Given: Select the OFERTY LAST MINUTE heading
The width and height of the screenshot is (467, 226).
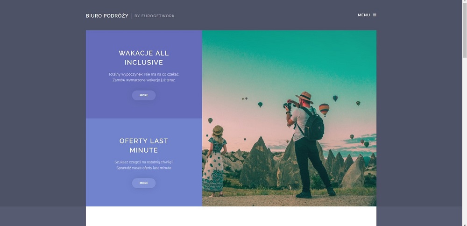Looking at the screenshot, I should 144,146.
